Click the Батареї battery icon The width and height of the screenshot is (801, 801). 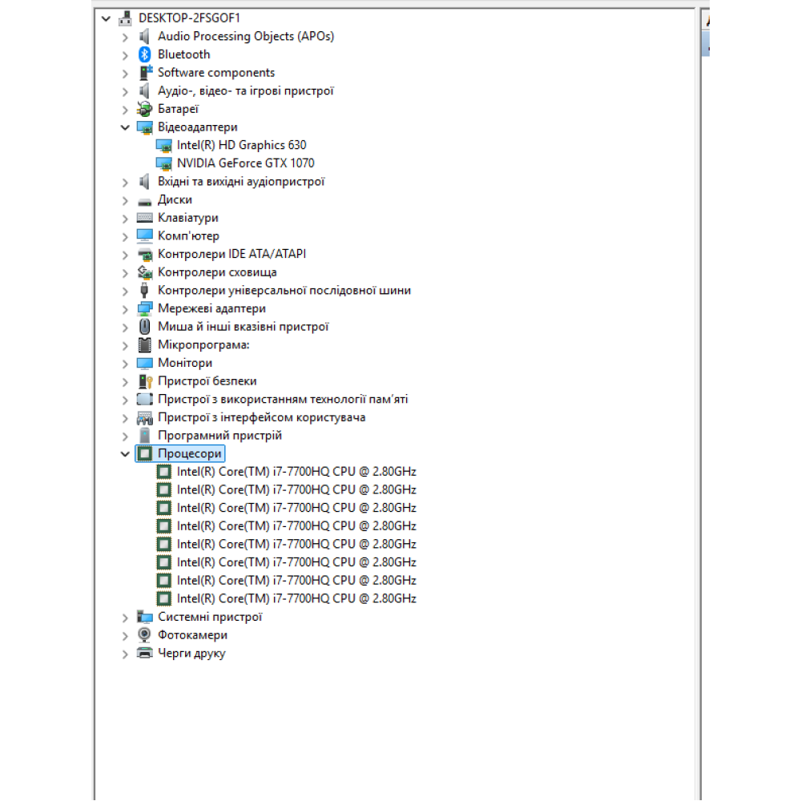[x=144, y=109]
